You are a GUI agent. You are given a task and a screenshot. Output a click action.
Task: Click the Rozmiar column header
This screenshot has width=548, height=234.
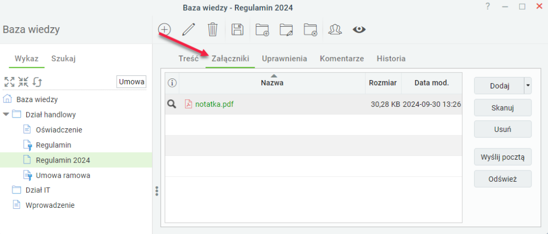tap(383, 83)
